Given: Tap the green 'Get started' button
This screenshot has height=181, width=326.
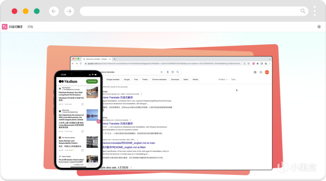Looking at the screenshot, I should [x=92, y=81].
